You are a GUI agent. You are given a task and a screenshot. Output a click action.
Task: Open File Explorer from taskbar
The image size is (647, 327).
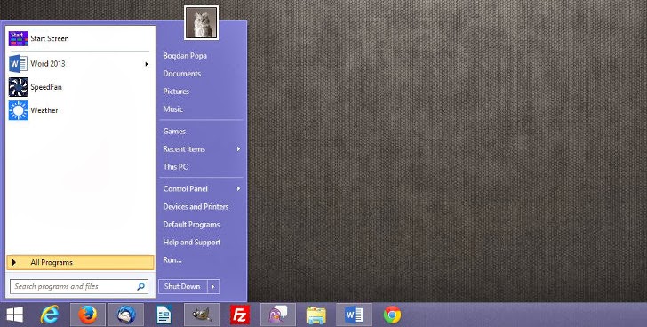[316, 315]
